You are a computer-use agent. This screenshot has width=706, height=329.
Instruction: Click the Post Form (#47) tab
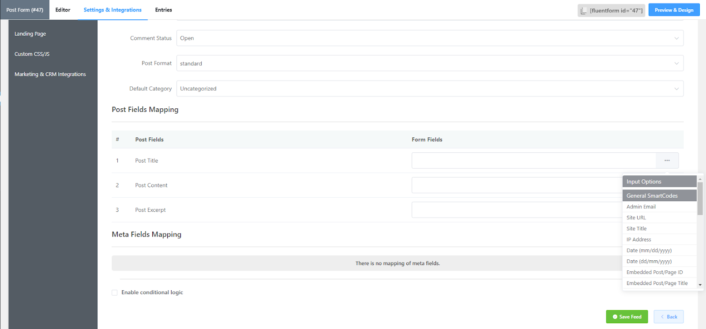(25, 10)
